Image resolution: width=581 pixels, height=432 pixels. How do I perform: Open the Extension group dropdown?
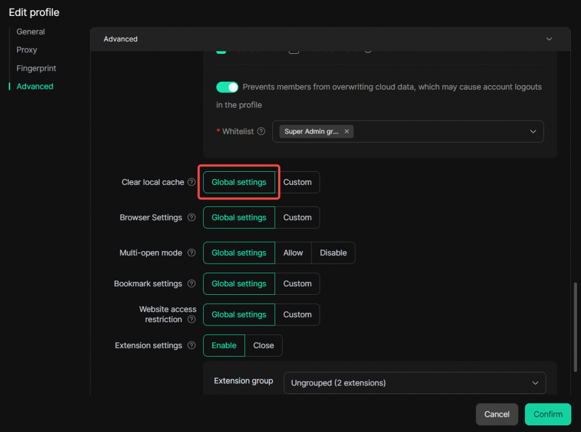(x=534, y=383)
